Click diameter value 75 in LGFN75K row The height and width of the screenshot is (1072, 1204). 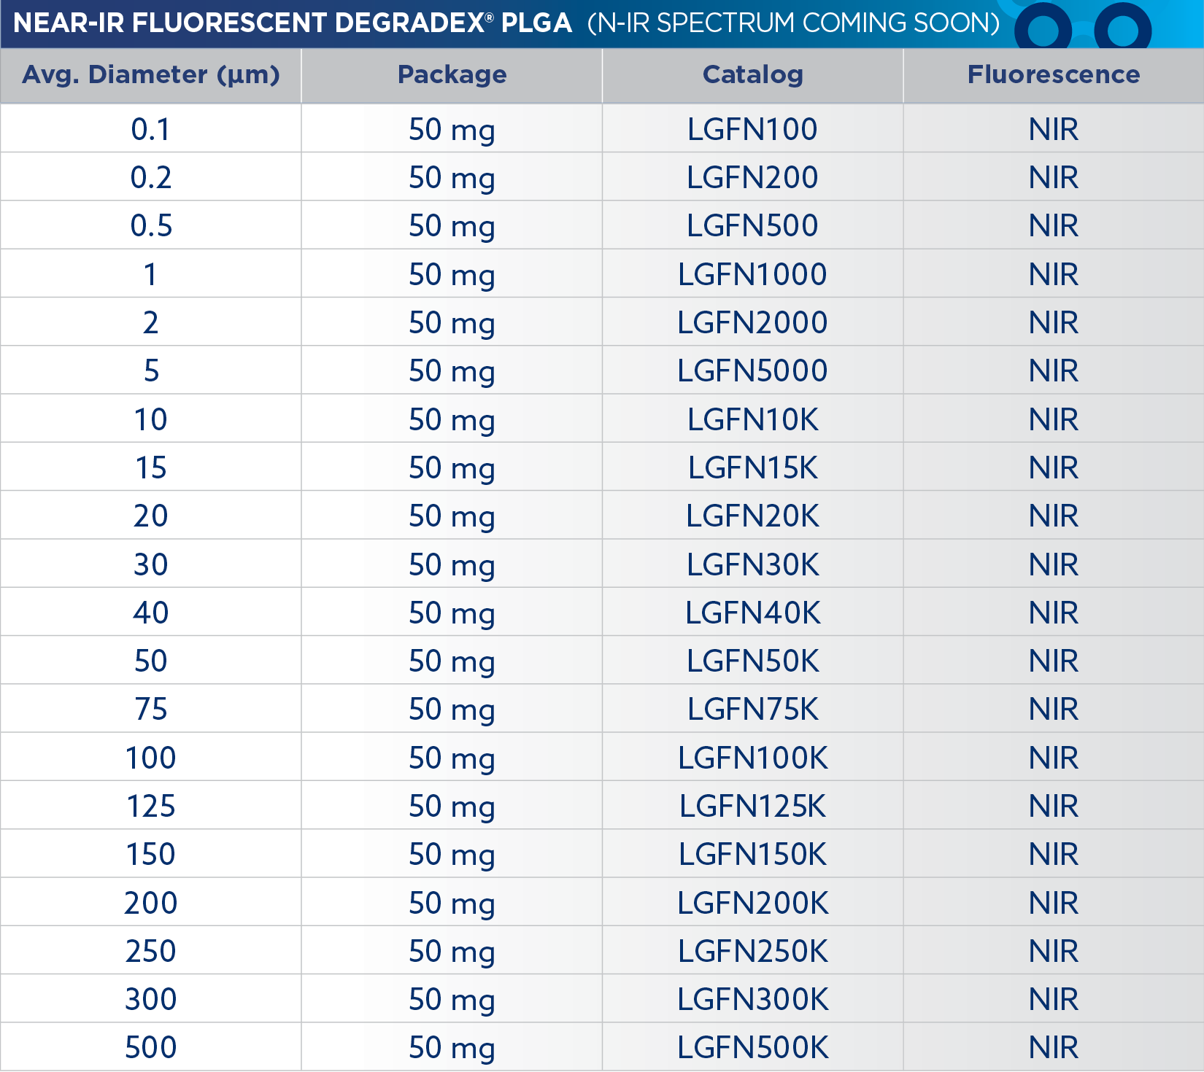tap(151, 709)
